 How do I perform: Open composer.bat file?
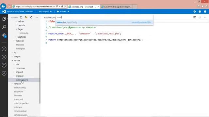[20, 111]
